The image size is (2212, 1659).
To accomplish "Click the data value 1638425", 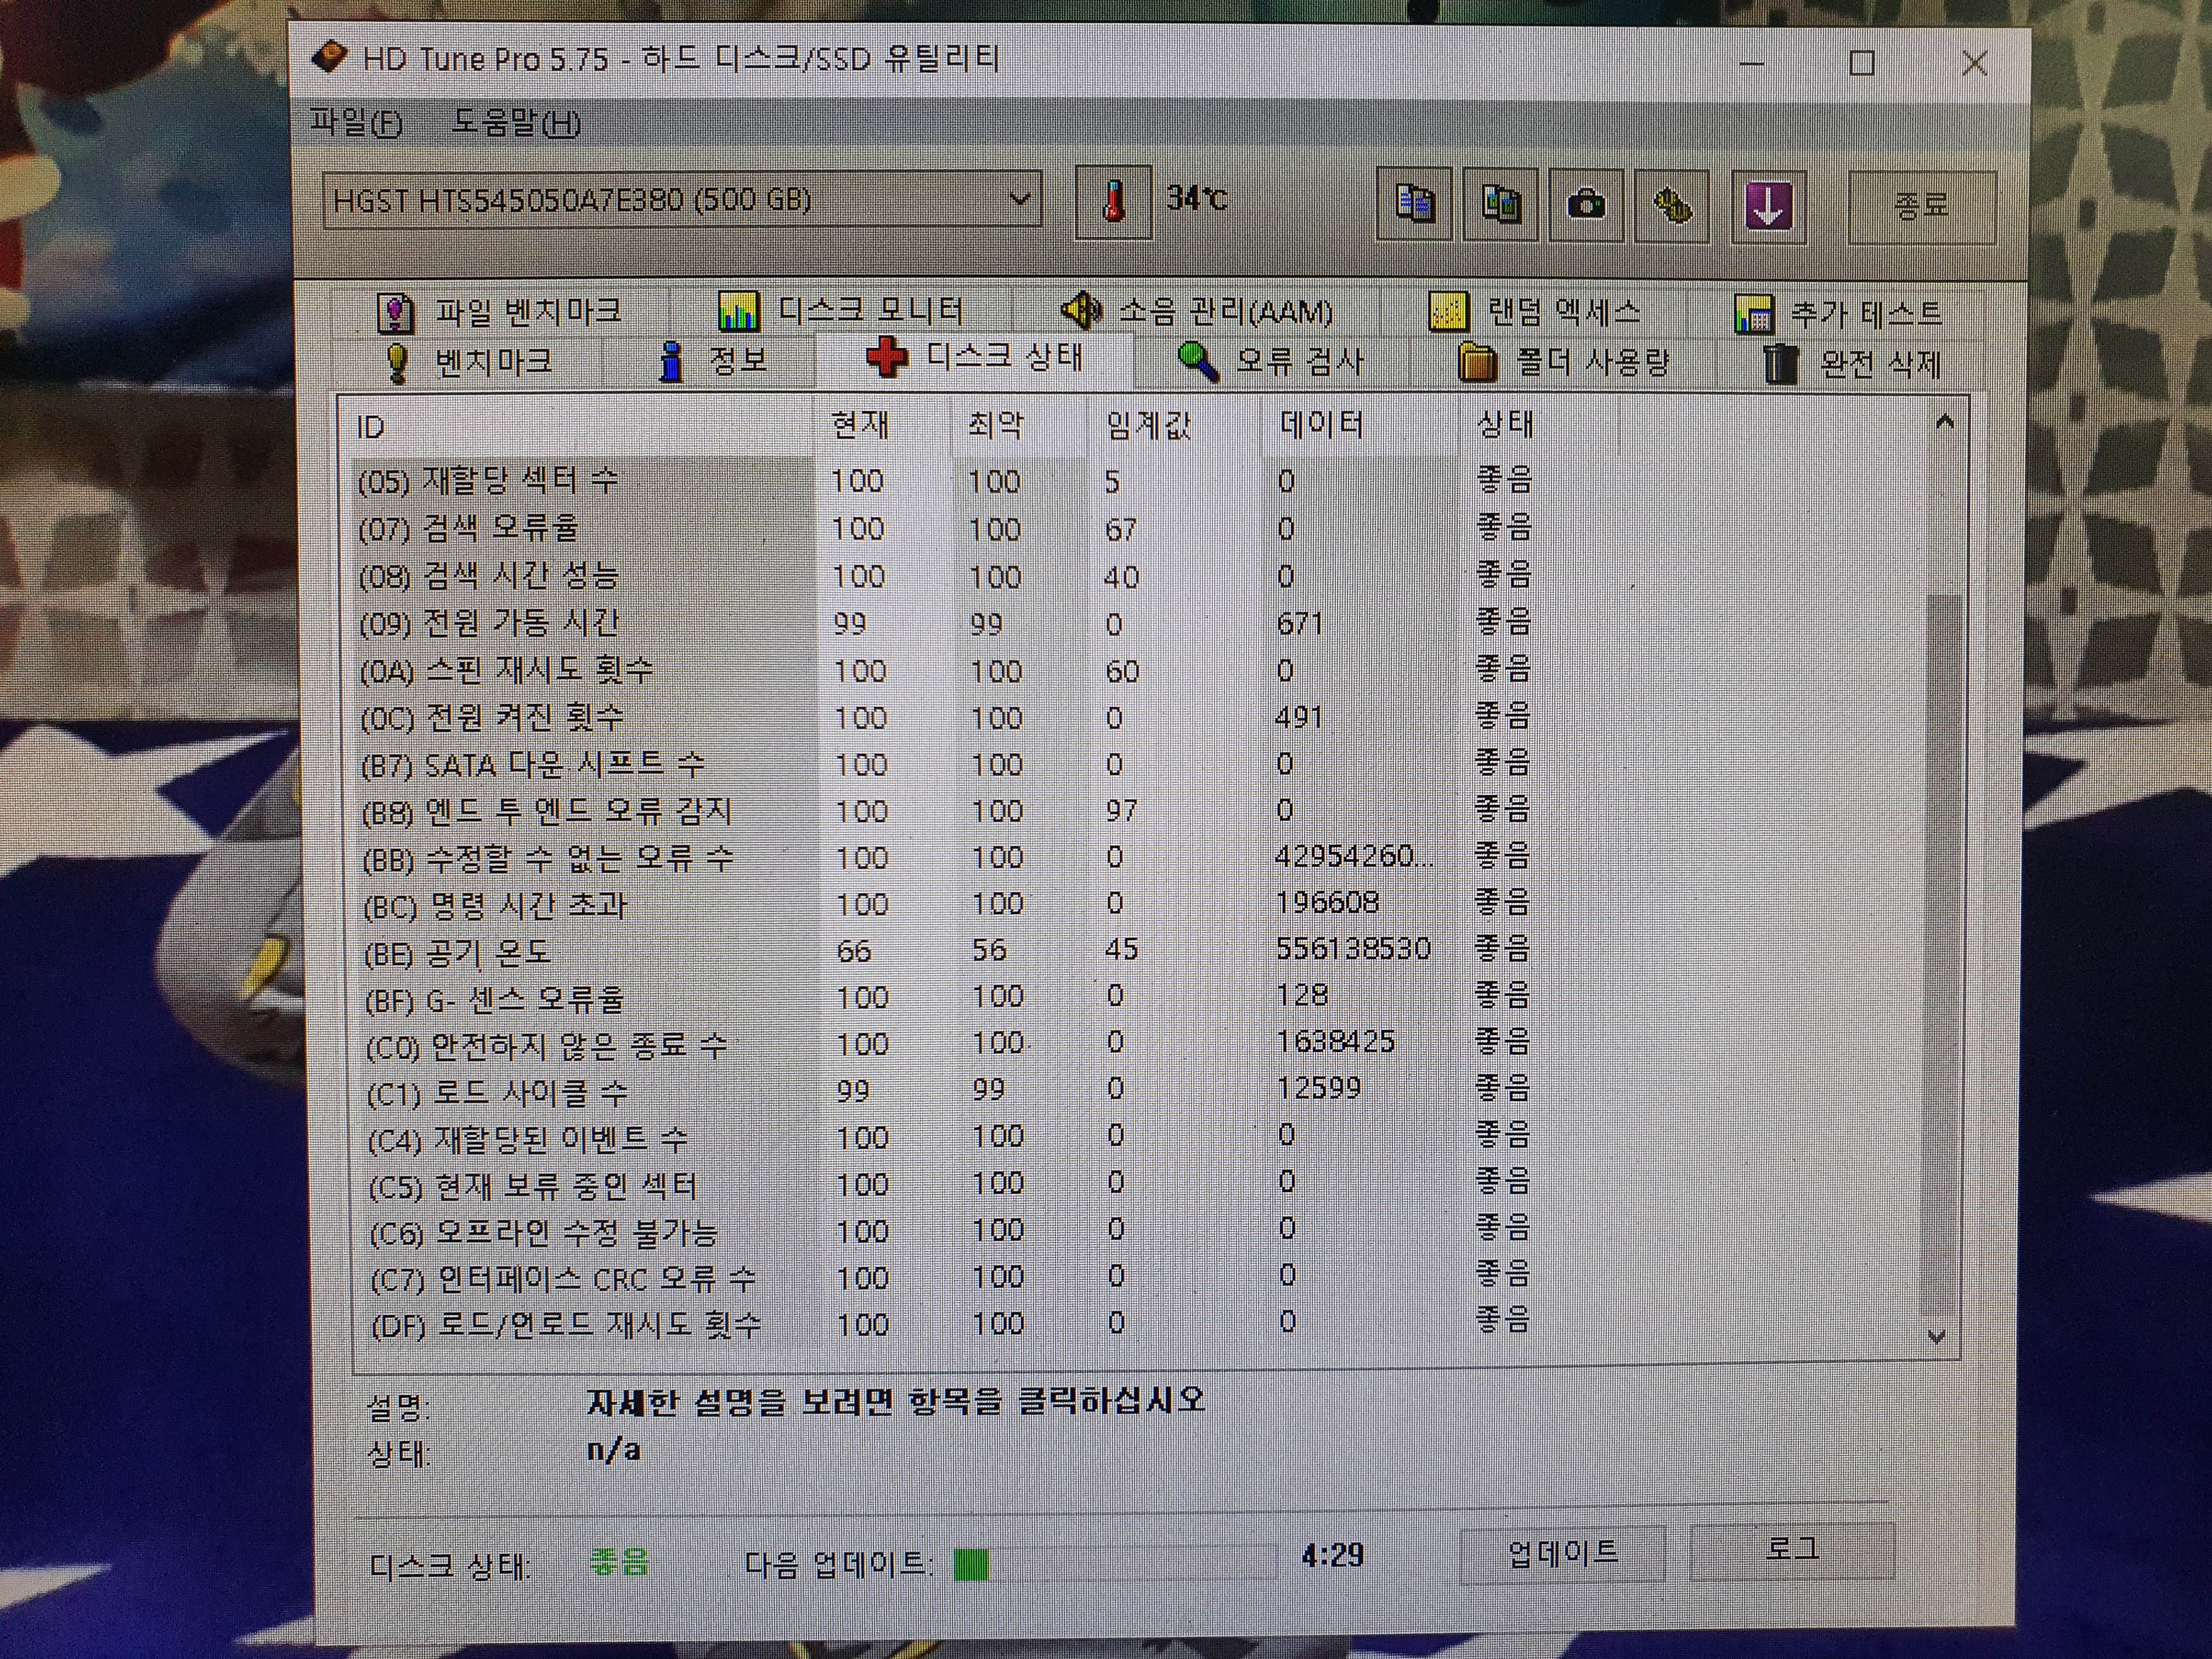I will click(1335, 1041).
